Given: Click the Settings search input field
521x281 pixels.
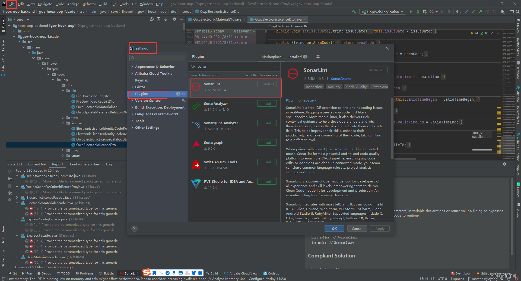Looking at the screenshot, I should point(158,58).
